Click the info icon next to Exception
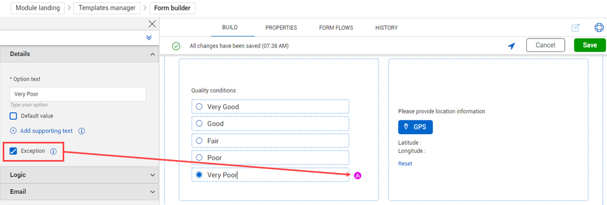 [54, 151]
